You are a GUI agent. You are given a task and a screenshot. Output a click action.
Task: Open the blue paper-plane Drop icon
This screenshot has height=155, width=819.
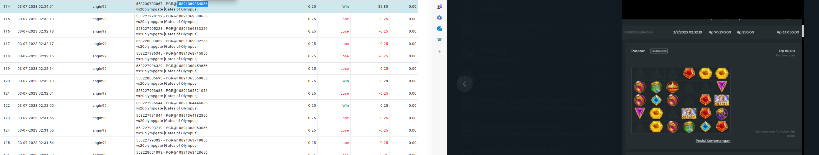click(x=439, y=39)
